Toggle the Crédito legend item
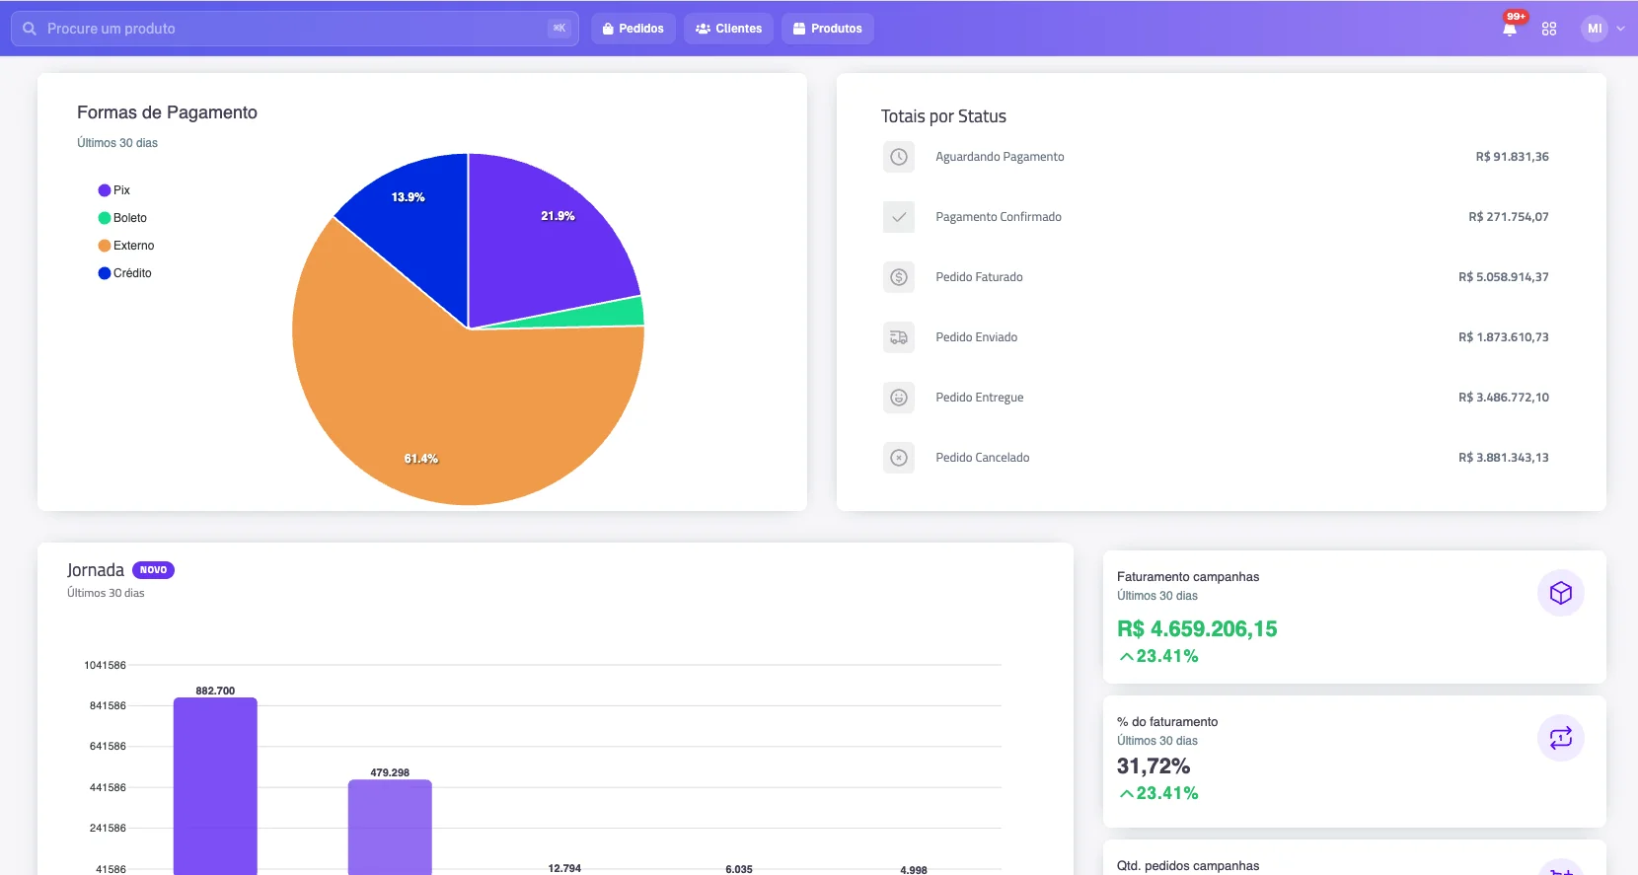 coord(124,273)
